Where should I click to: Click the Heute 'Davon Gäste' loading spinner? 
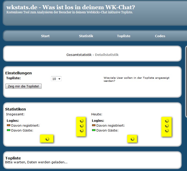[167, 131]
